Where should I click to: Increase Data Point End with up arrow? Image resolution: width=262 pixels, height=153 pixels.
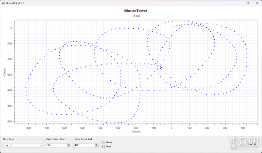pyautogui.click(x=97, y=145)
